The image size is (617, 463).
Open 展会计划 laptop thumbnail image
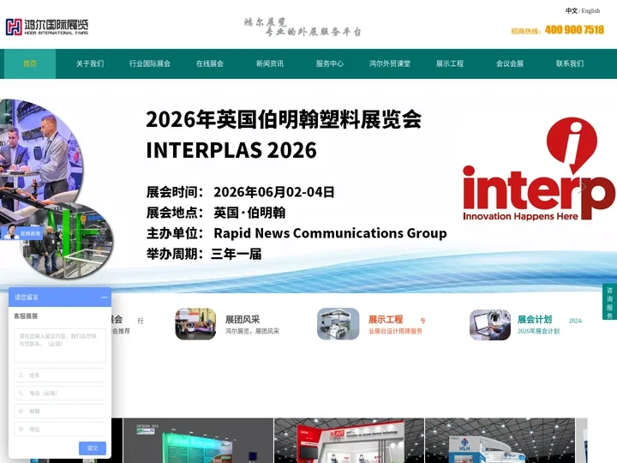490,325
